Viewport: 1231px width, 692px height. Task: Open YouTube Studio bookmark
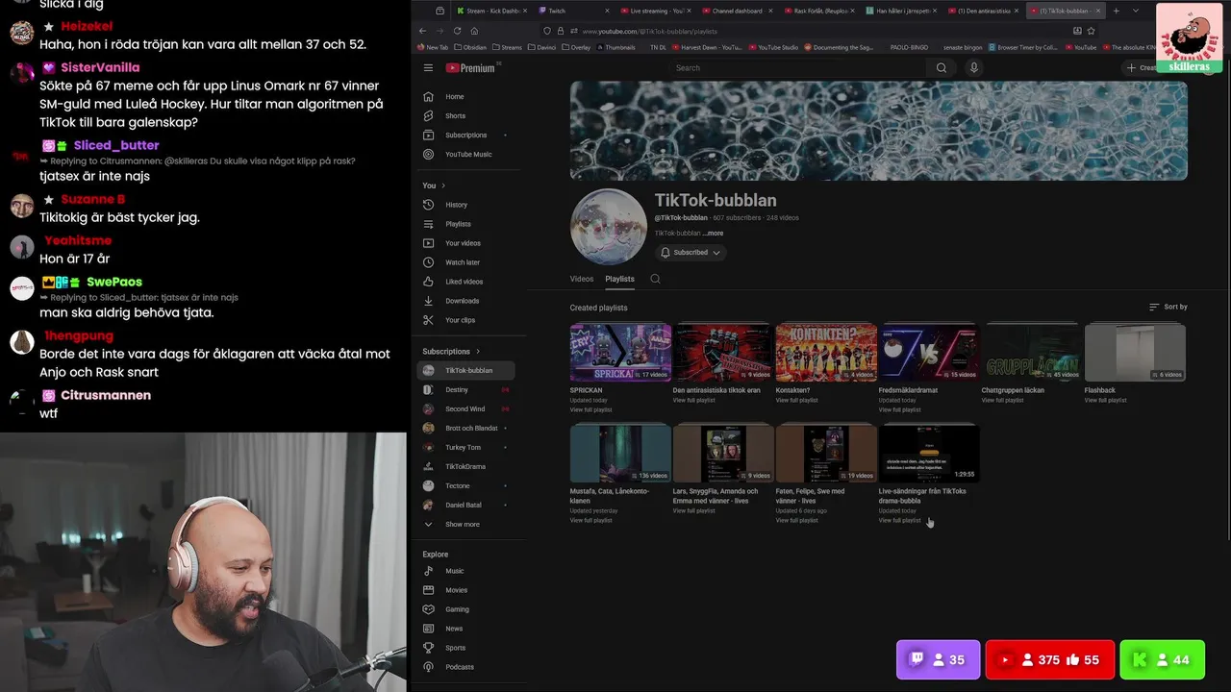(x=774, y=47)
